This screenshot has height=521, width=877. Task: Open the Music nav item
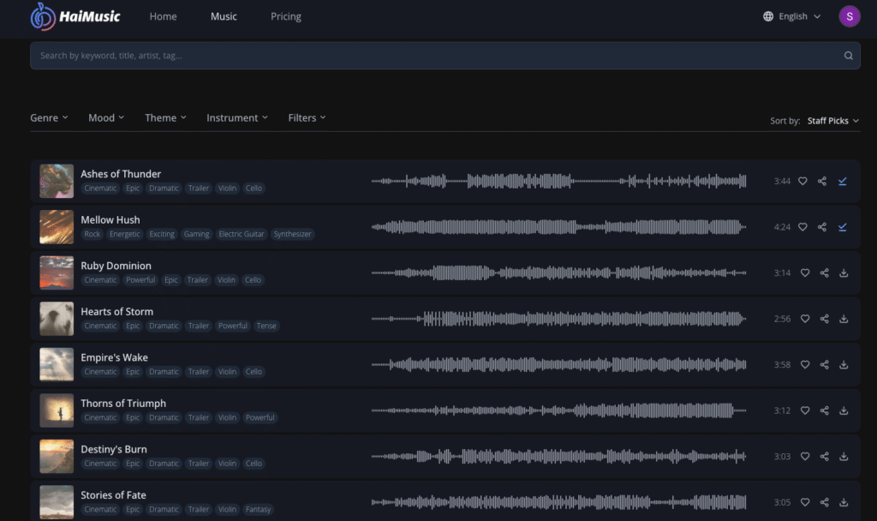point(224,16)
